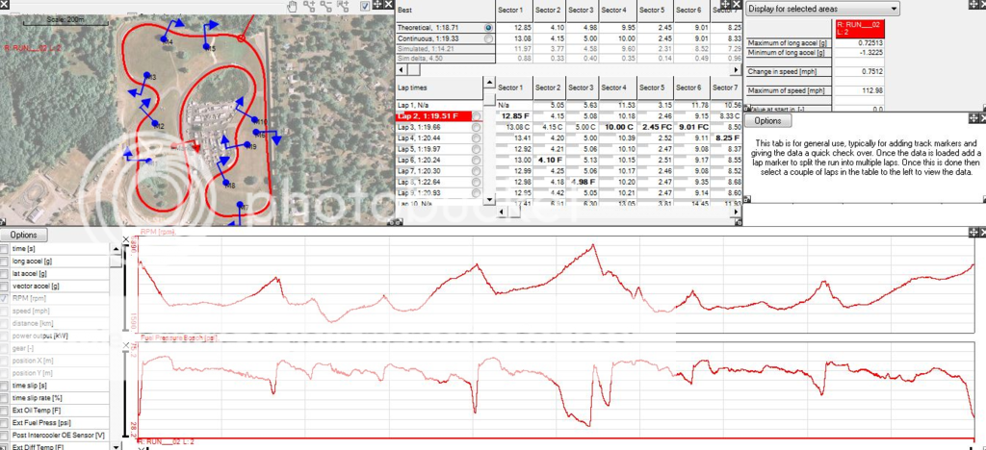
Task: Click the Sector 4 column header in lap times
Action: [x=613, y=87]
